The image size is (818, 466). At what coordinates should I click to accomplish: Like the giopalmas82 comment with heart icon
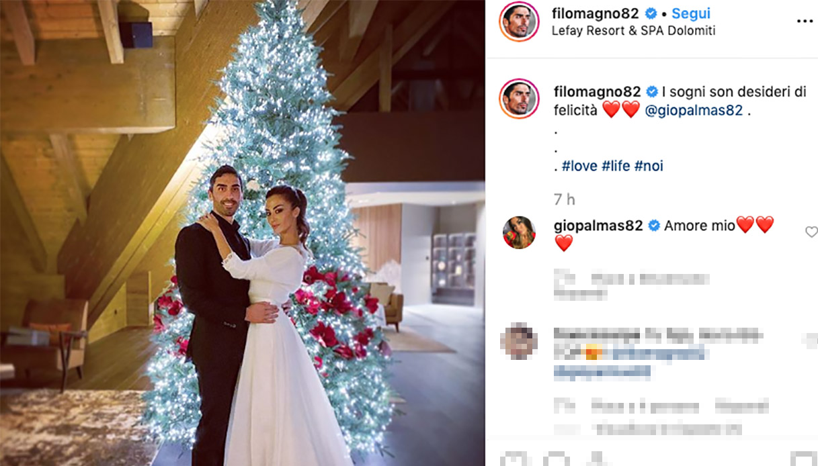(811, 232)
